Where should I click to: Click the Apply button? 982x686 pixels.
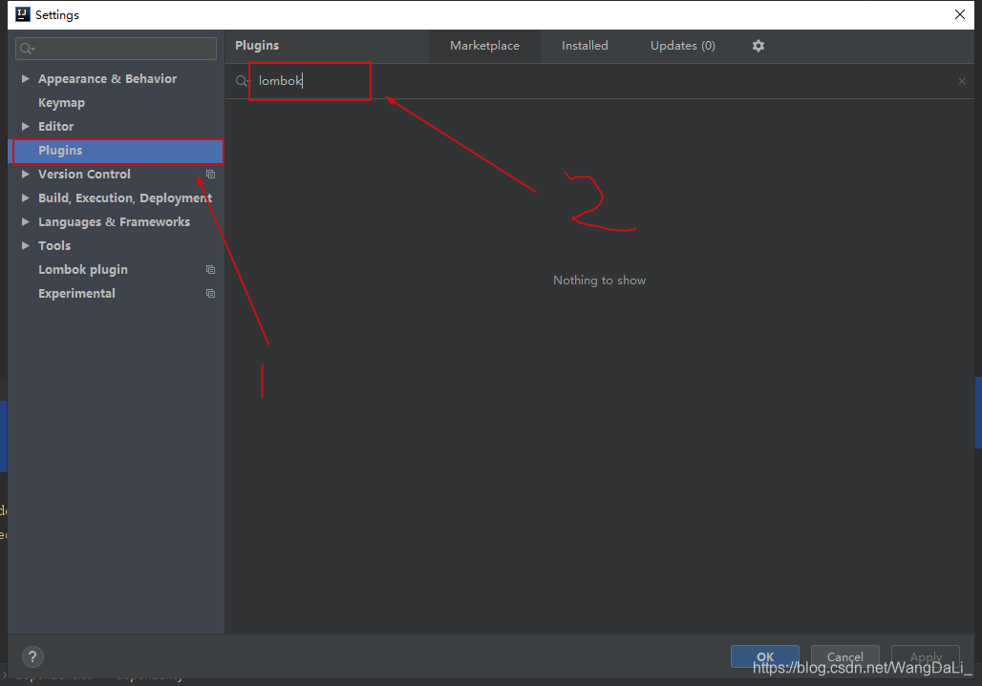point(926,656)
